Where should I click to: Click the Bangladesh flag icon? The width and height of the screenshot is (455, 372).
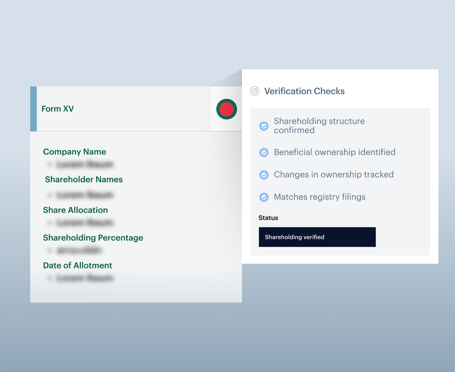point(227,109)
